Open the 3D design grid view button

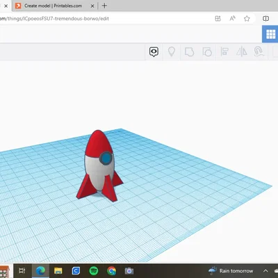[270, 34]
